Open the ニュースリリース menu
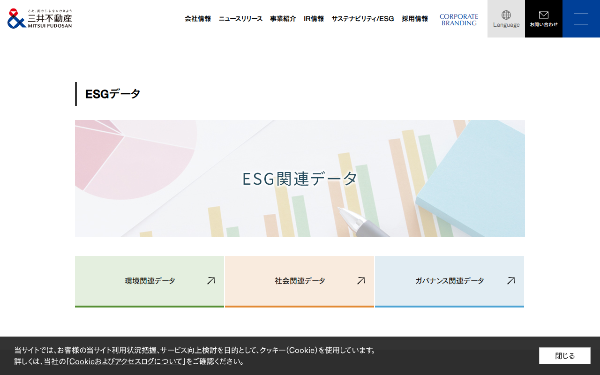The image size is (600, 375). tap(240, 19)
